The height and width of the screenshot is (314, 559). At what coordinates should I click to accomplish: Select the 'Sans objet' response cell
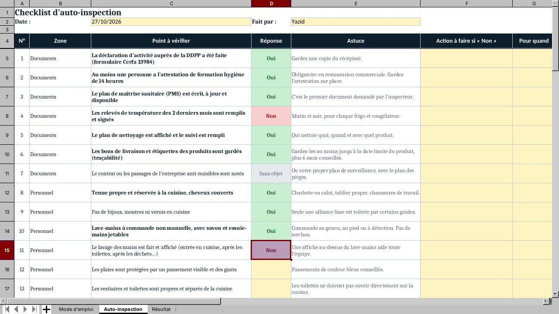271,174
